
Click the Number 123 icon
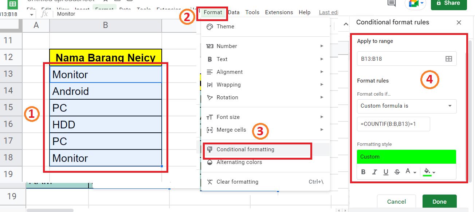[x=210, y=46]
